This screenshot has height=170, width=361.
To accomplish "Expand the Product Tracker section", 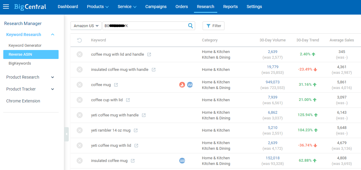I will point(53,89).
